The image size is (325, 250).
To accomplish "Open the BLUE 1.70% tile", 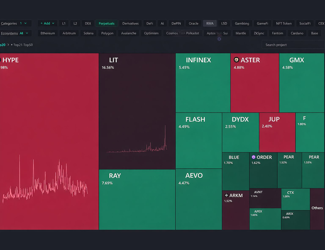I will coord(236,172).
